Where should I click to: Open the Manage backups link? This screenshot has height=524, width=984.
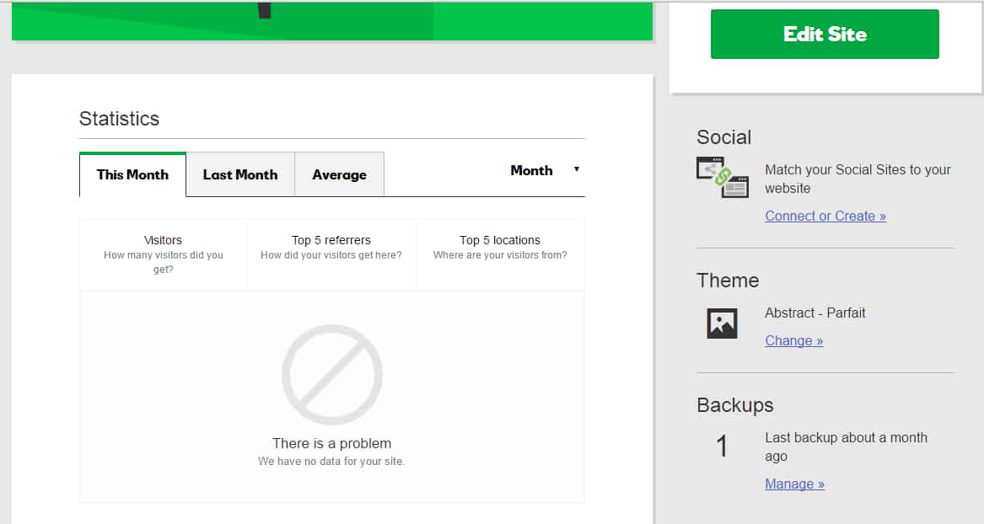pyautogui.click(x=794, y=484)
